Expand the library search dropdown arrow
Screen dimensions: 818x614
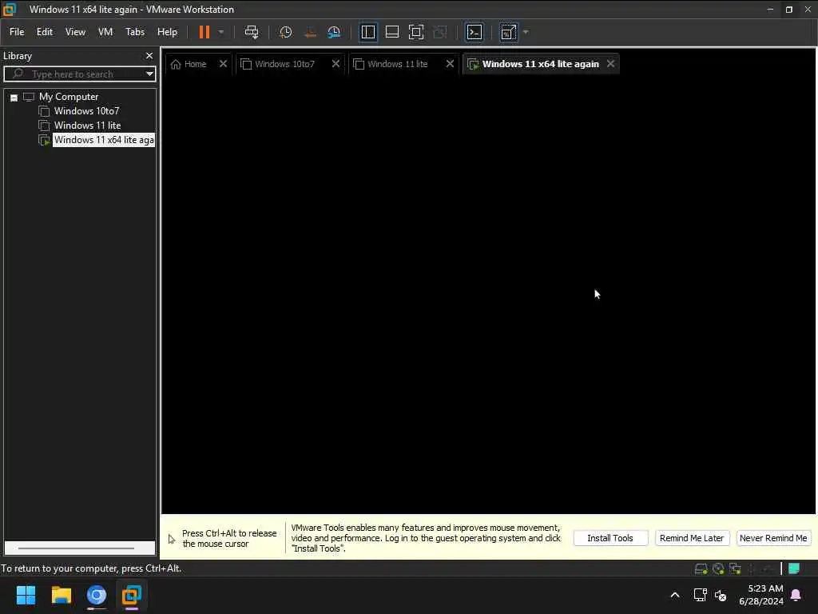[x=149, y=74]
